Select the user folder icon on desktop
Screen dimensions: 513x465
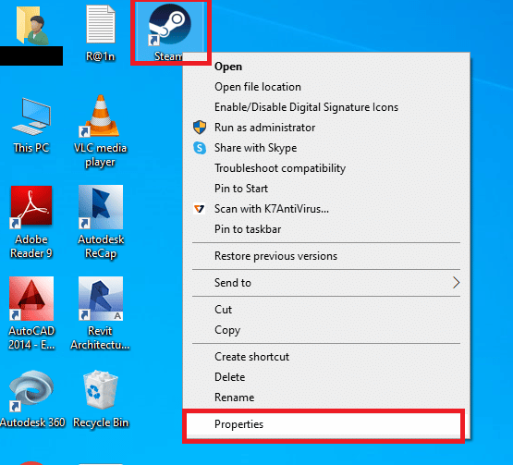(x=31, y=26)
